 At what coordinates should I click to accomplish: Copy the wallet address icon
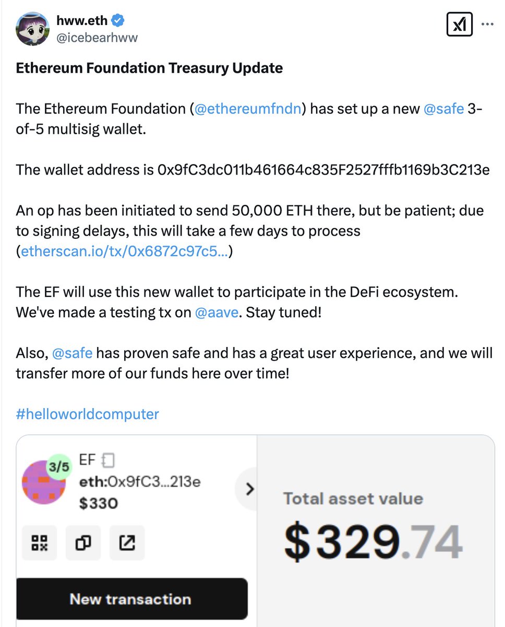click(x=83, y=543)
